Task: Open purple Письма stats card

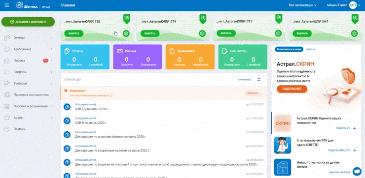Action: (137, 57)
